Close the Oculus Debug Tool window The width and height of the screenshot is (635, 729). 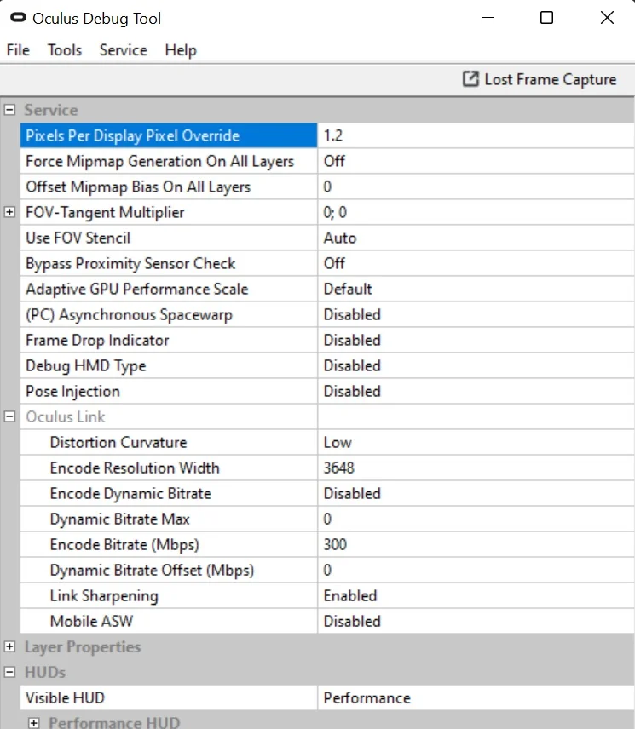[607, 18]
